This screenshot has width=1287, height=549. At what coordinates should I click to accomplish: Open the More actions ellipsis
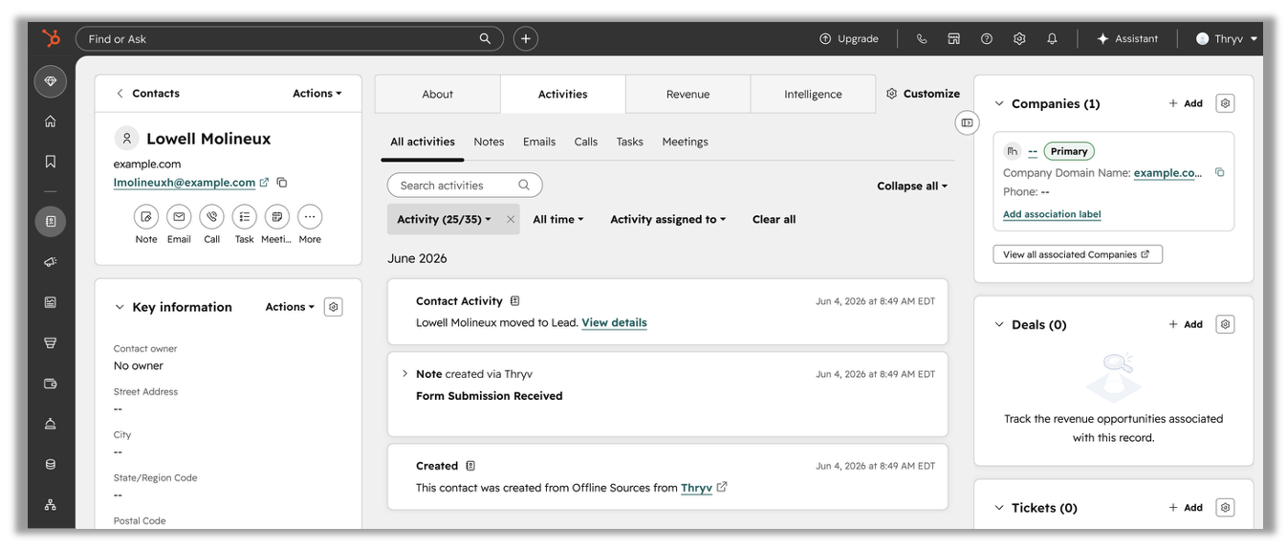click(310, 217)
